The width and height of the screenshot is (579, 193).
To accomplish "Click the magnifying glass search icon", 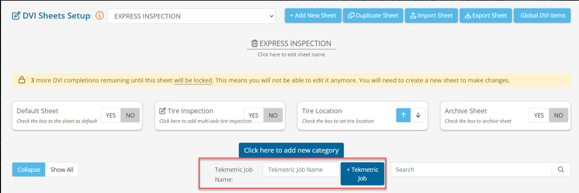I will tap(561, 170).
